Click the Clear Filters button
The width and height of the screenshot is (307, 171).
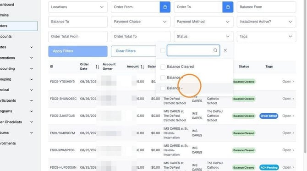click(x=133, y=51)
